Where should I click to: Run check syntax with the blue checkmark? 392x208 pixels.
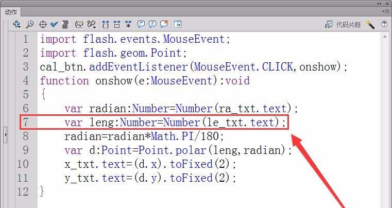[54, 24]
